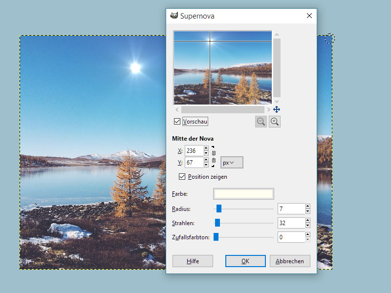Image resolution: width=391 pixels, height=293 pixels.
Task: Disable the Vorschau checkbox
Action: 177,121
